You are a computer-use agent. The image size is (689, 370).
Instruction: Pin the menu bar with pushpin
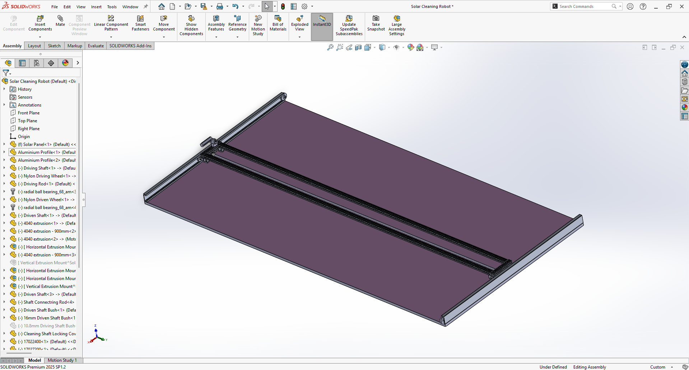click(146, 6)
